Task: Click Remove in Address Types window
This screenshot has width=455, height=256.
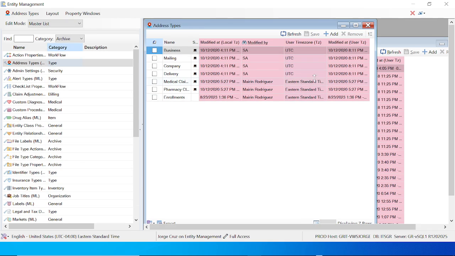Action: point(352,34)
